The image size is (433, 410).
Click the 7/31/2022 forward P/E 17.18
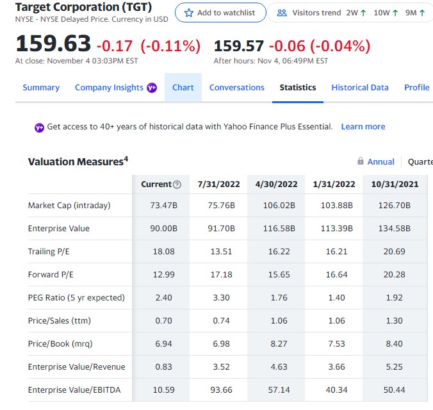tap(222, 275)
